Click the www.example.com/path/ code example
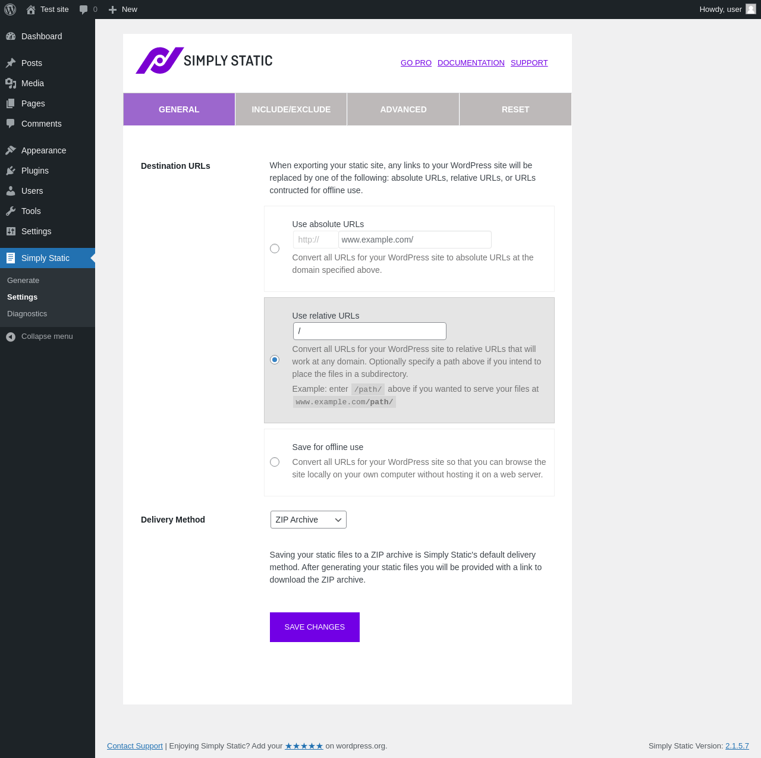This screenshot has width=761, height=758. 344,402
